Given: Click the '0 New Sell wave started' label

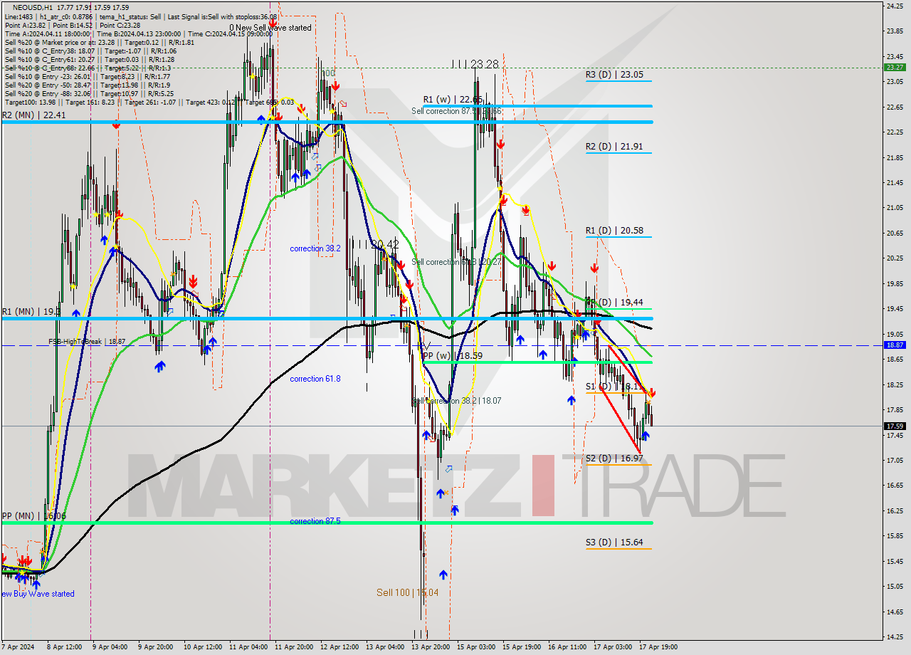Looking at the screenshot, I should tap(270, 28).
